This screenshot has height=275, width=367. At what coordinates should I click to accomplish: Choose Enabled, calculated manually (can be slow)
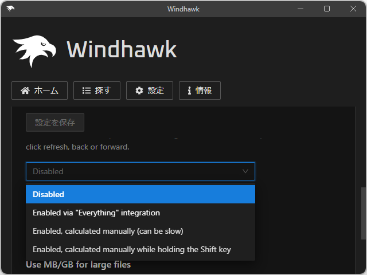click(x=140, y=231)
